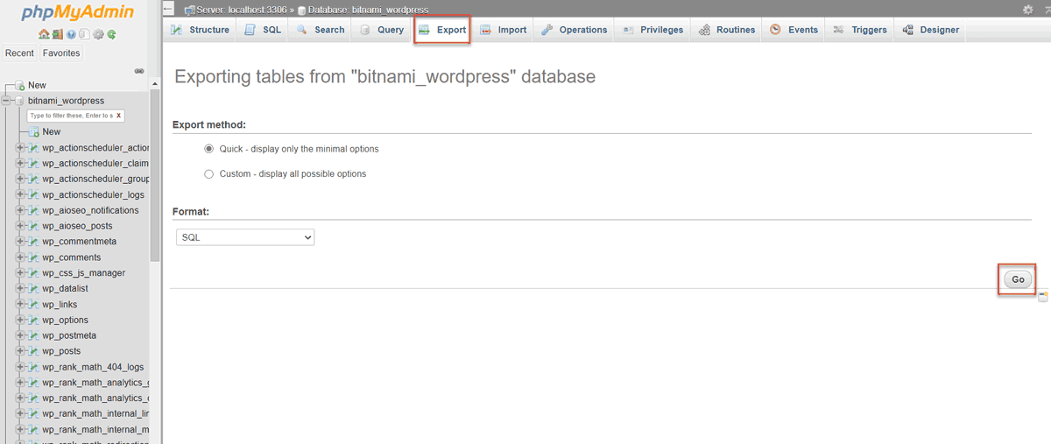Viewport: 1051px width, 444px height.
Task: Collapse the bitnami_wordpress database tree
Action: coord(6,101)
